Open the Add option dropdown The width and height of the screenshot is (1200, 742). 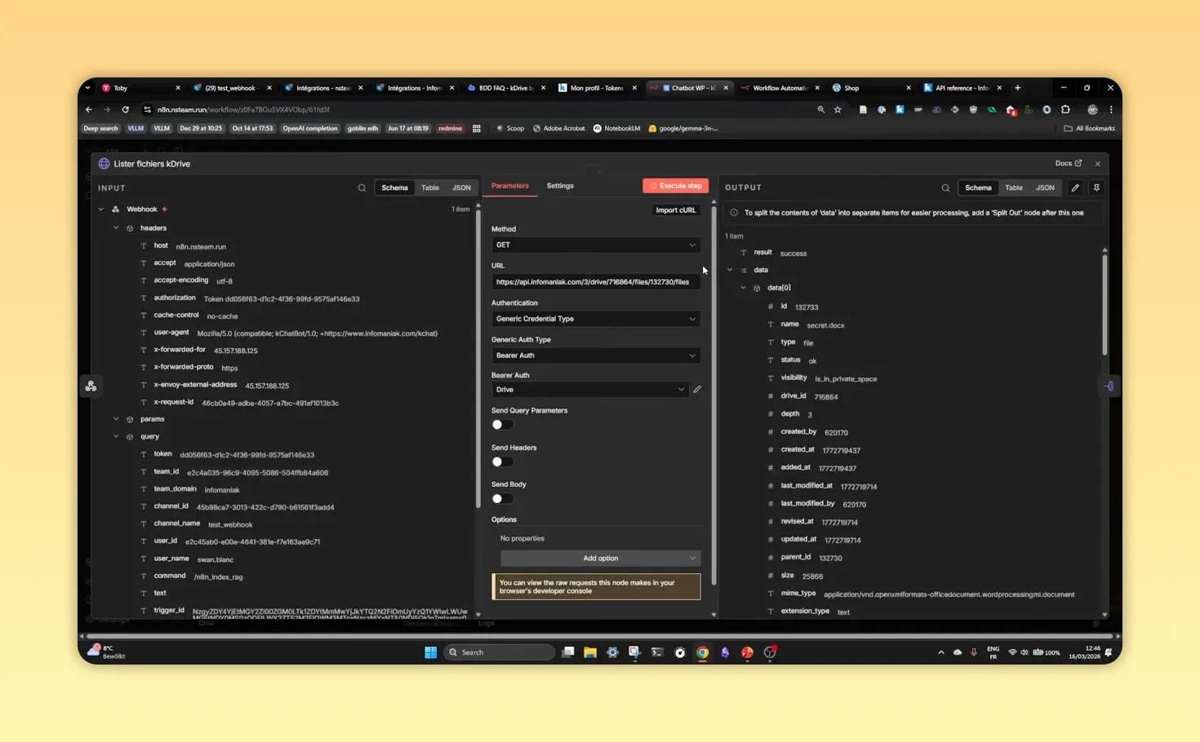(600, 558)
